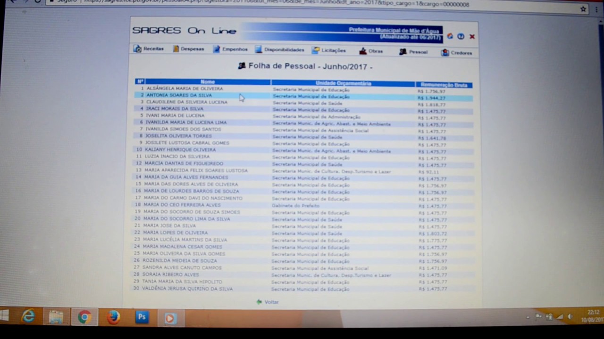The height and width of the screenshot is (339, 604).
Task: Select row IVANILDA MARIA DE LUCENA LIMA
Action: point(303,123)
